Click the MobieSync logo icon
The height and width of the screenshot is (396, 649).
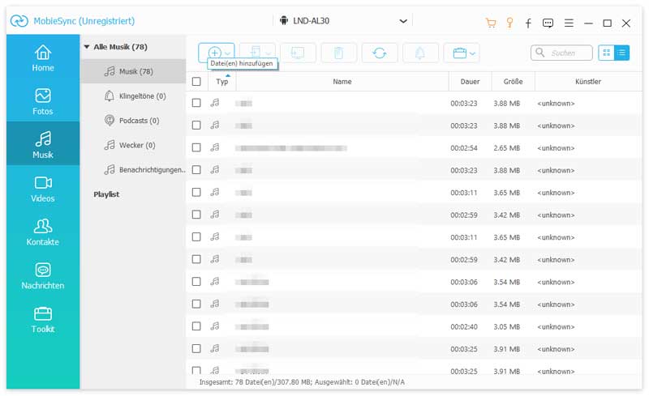(19, 21)
